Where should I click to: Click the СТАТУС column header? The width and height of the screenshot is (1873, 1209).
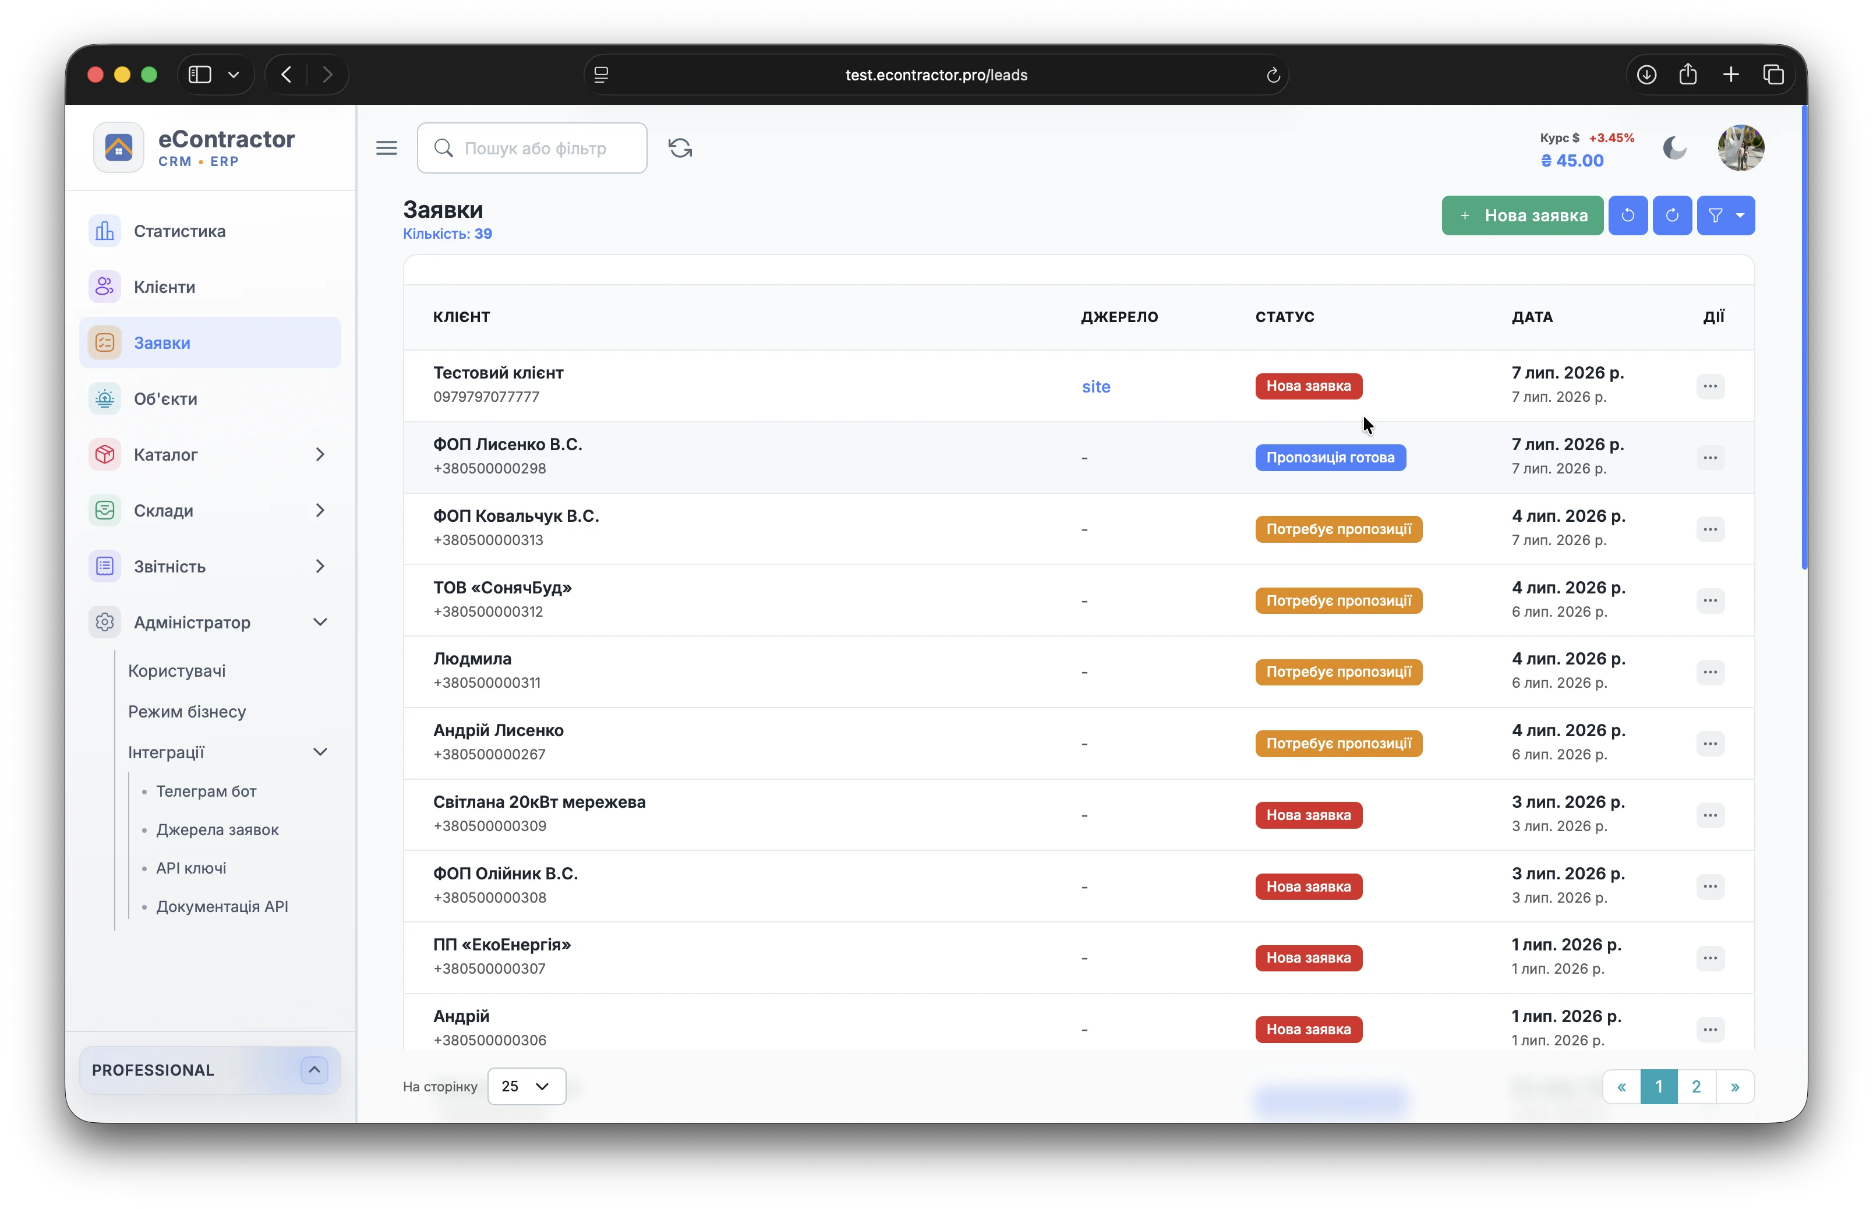tap(1284, 316)
